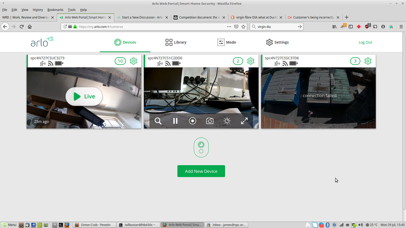The image size is (406, 228).
Task: Click the Bluetooth tray icon
Action: point(327,225)
